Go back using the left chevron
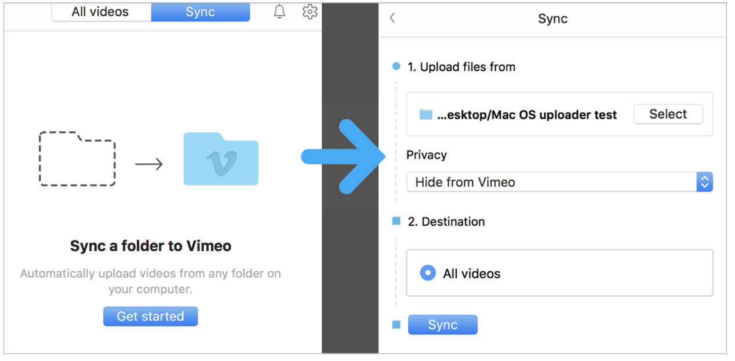 [392, 18]
